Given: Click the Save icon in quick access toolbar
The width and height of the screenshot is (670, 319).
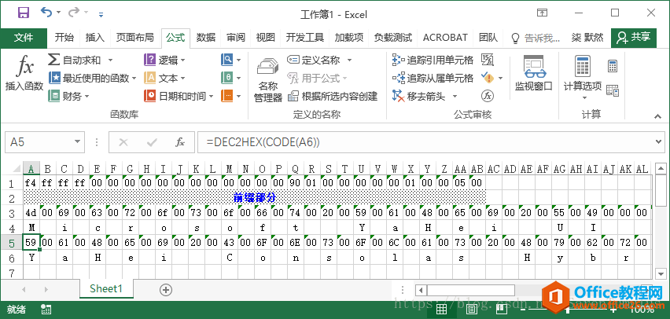Looking at the screenshot, I should (24, 13).
